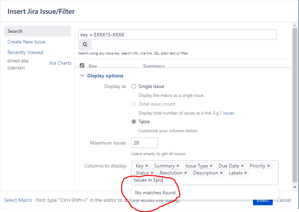Click the scrollbar down arrow

pos(295,187)
